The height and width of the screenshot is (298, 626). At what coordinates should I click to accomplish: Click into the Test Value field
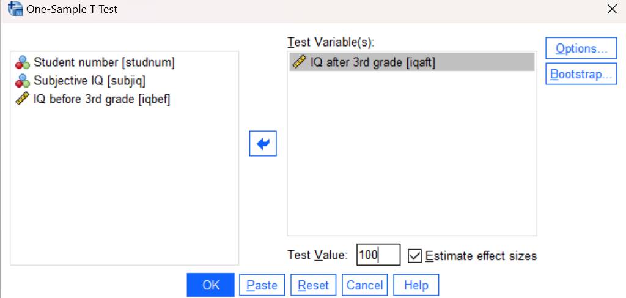tap(378, 255)
